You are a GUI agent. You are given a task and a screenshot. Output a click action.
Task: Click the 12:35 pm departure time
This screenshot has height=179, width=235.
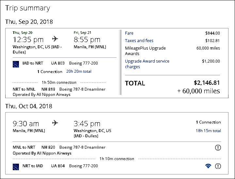point(28,40)
